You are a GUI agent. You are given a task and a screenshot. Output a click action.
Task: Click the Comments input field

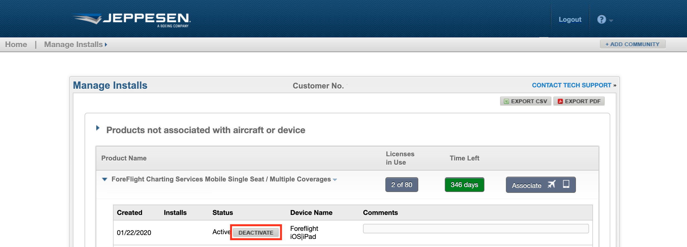[x=476, y=229]
